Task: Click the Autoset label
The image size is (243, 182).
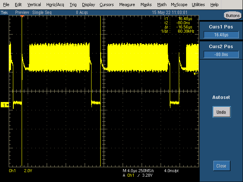Action: point(221,97)
